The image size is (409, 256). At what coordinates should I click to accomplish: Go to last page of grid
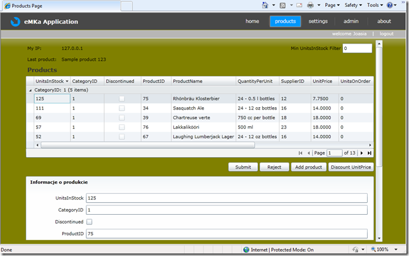coord(370,153)
